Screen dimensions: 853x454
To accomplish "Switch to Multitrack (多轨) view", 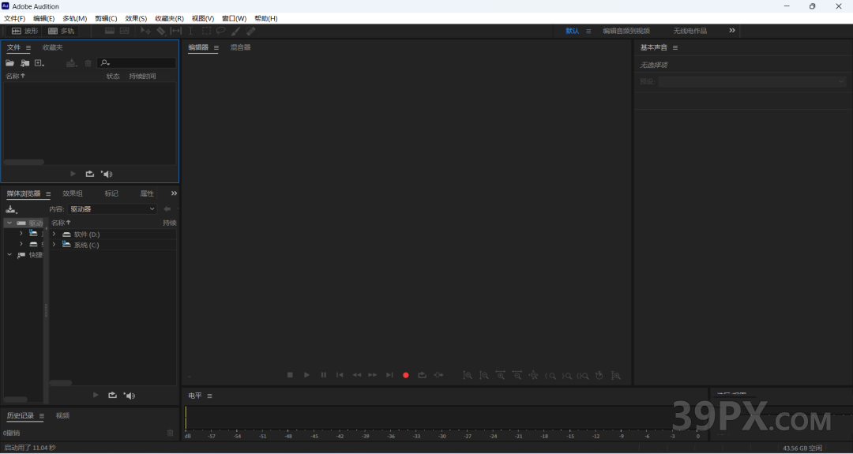I will point(61,31).
